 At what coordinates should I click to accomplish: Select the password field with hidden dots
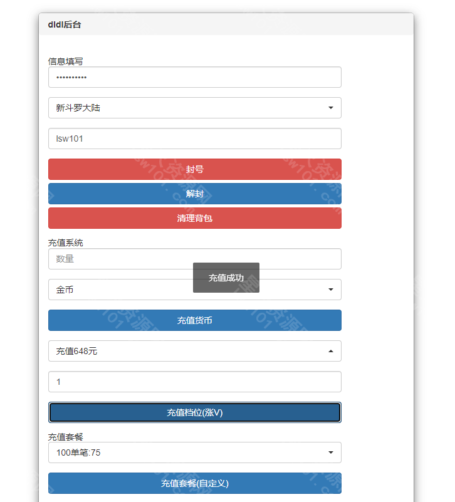tap(194, 77)
